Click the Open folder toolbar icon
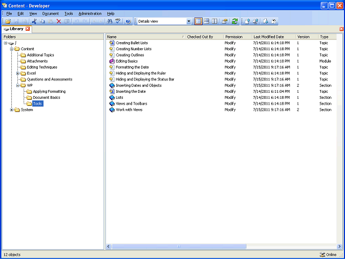Image resolution: width=345 pixels, height=259 pixels. [8, 22]
